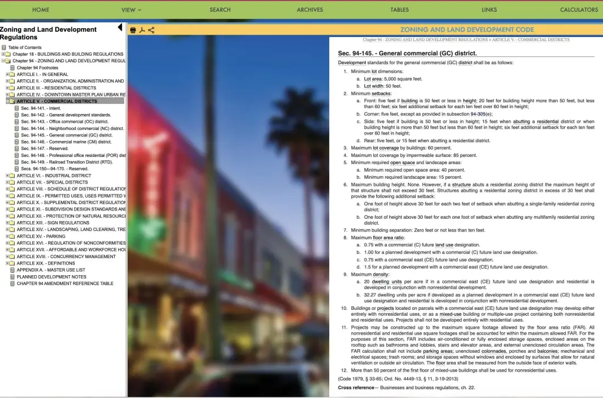Click the Print icon in document toolbar
The image size is (603, 398).
pyautogui.click(x=132, y=30)
